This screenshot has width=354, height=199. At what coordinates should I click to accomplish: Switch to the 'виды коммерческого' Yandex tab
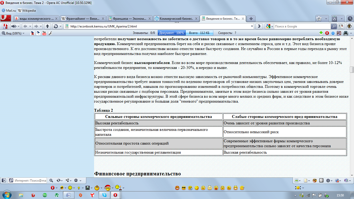tap(36, 19)
